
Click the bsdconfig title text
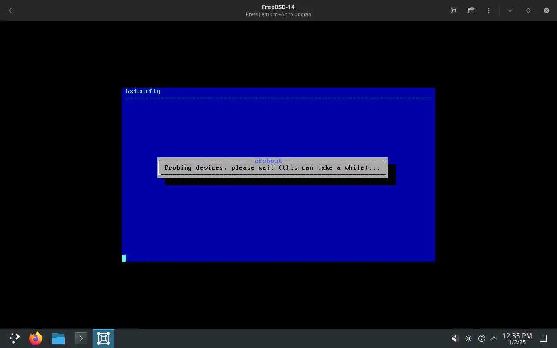(143, 91)
